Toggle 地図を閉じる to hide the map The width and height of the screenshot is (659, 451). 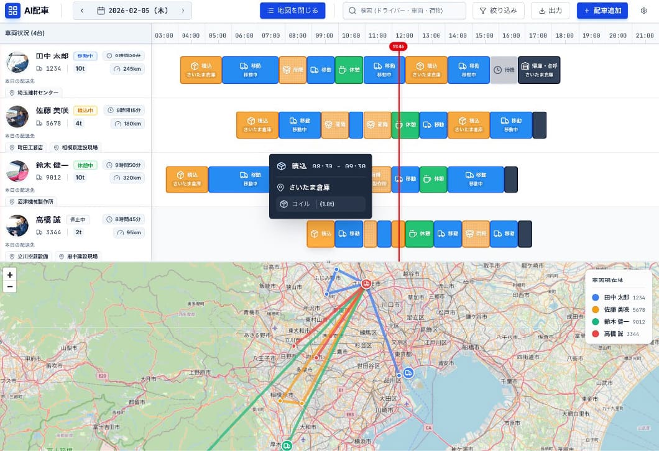click(293, 11)
